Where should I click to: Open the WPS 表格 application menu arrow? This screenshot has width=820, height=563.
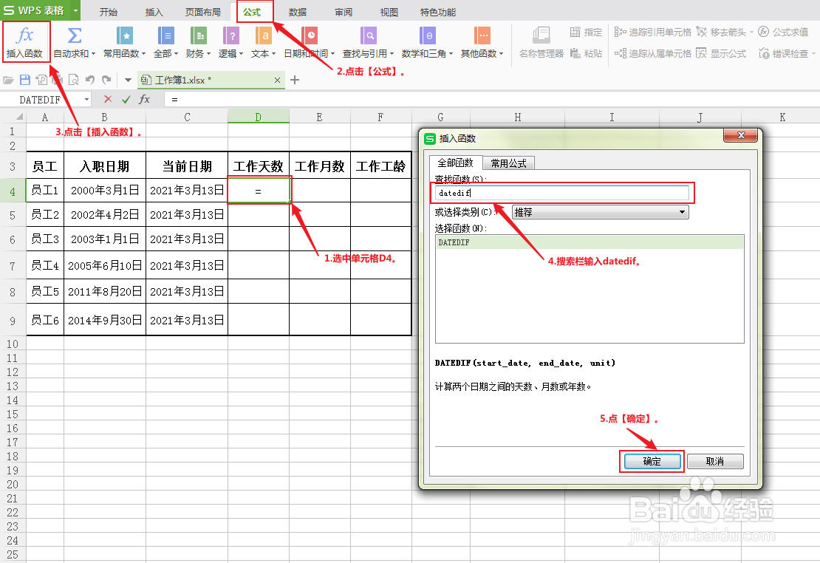point(76,10)
